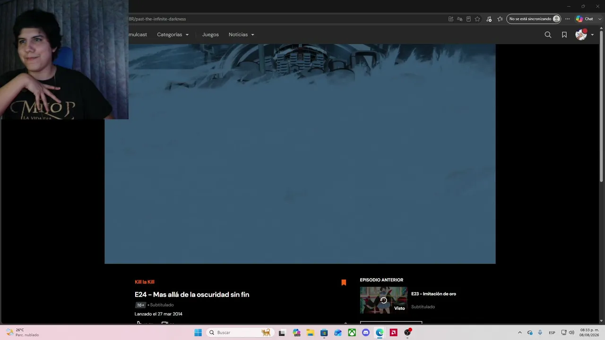Open the volume speaker tray icon

pos(571,332)
